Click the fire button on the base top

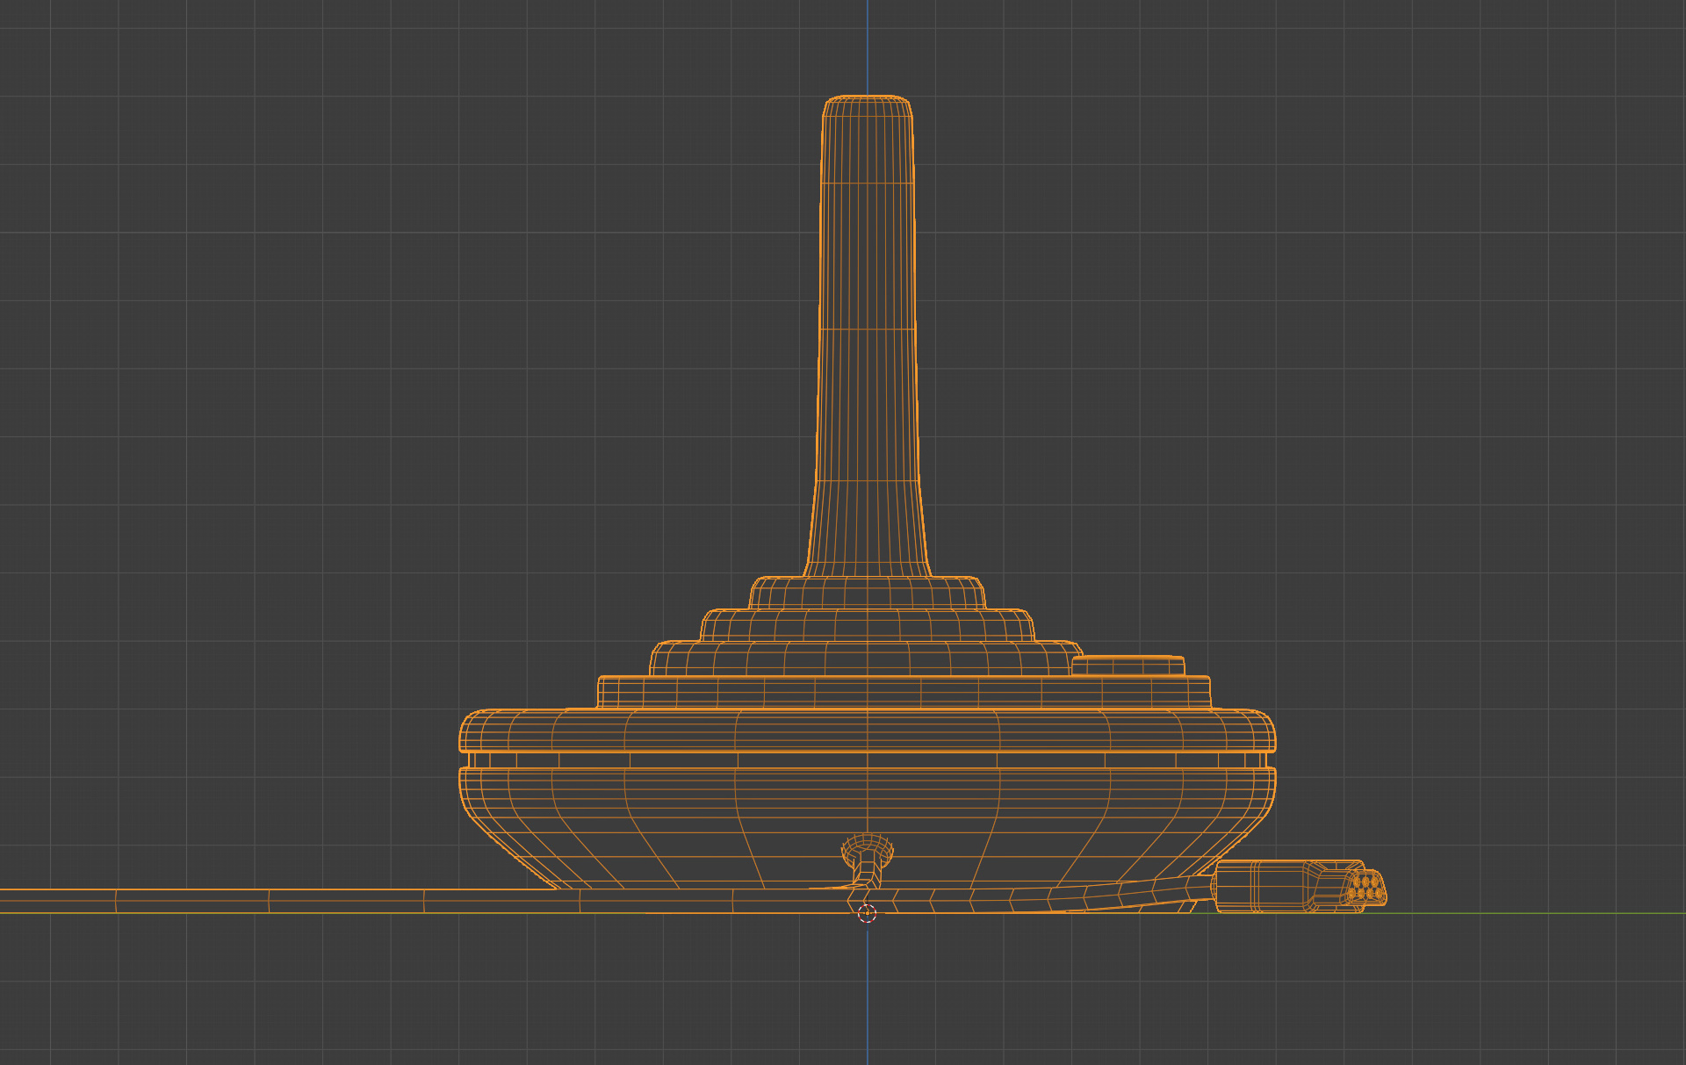(x=1128, y=665)
